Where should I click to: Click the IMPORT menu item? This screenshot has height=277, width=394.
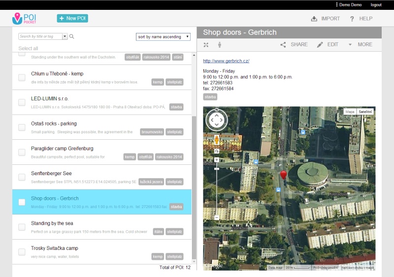coord(326,19)
